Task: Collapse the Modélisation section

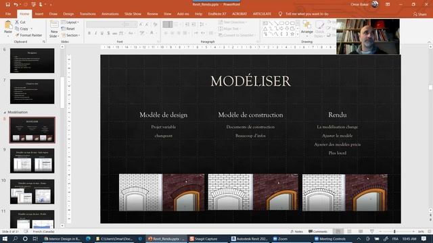Action: point(5,113)
